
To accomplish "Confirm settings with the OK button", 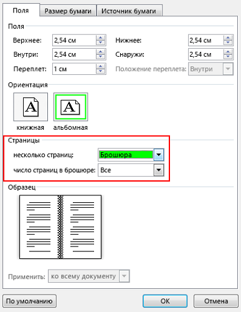I will (165, 301).
